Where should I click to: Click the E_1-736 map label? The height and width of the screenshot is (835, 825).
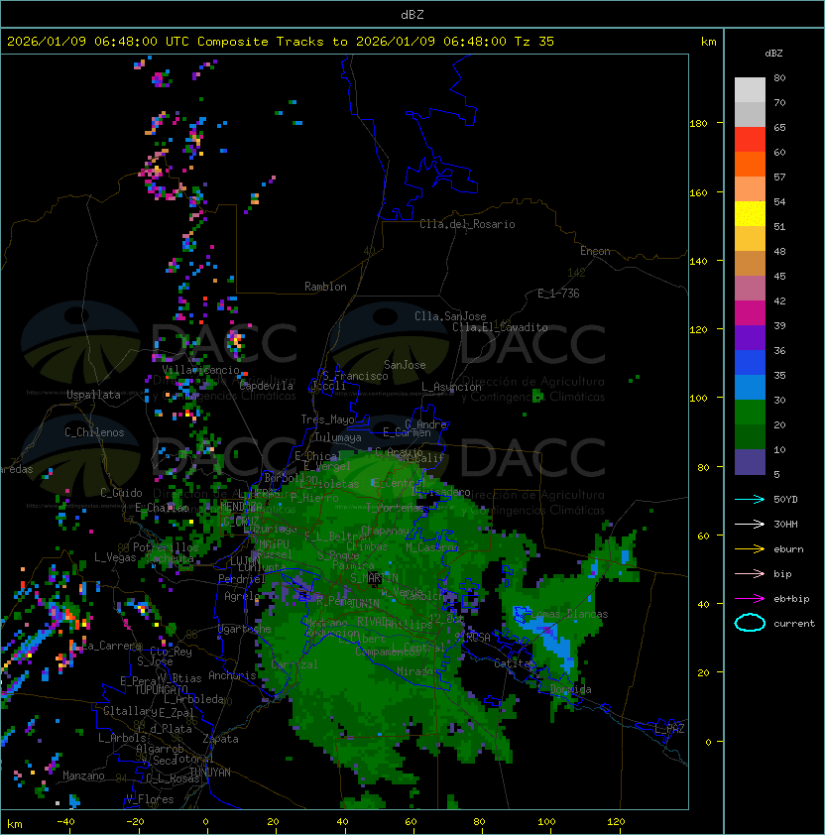point(558,294)
